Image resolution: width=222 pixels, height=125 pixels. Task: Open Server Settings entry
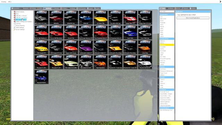pyautogui.click(x=20, y=30)
